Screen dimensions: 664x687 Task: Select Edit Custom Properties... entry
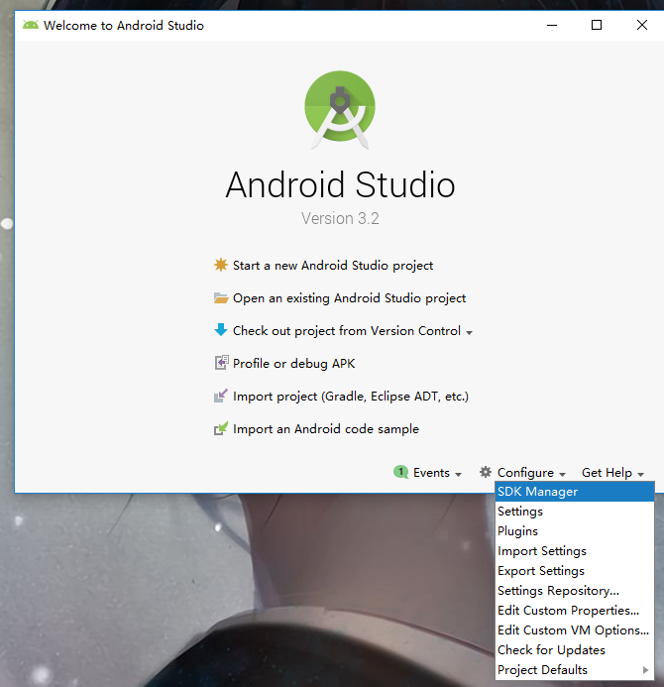(575, 611)
